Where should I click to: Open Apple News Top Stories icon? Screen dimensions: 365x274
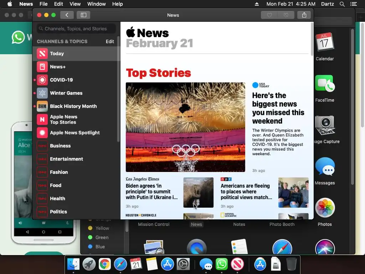pos(42,120)
